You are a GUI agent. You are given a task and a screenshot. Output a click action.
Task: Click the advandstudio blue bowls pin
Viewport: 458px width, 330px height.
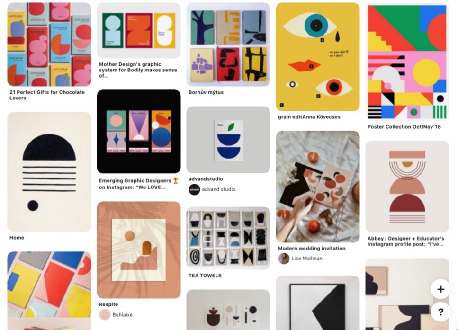228,140
